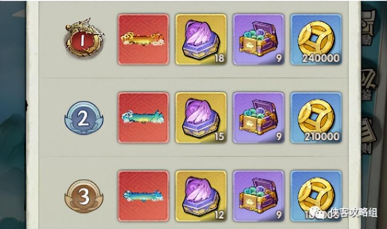View the purple crystal reward with 15
This screenshot has width=387, height=229.
tap(201, 118)
